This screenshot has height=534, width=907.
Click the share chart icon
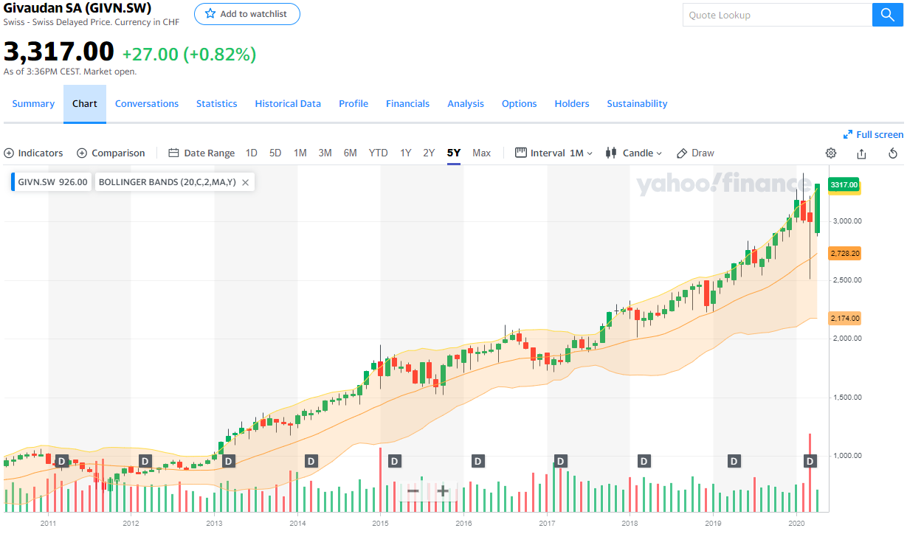861,153
